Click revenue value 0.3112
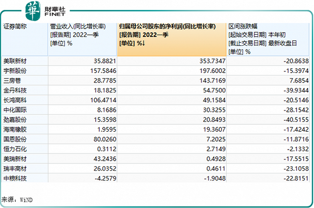The height and width of the screenshot is (208, 314). click(107, 149)
